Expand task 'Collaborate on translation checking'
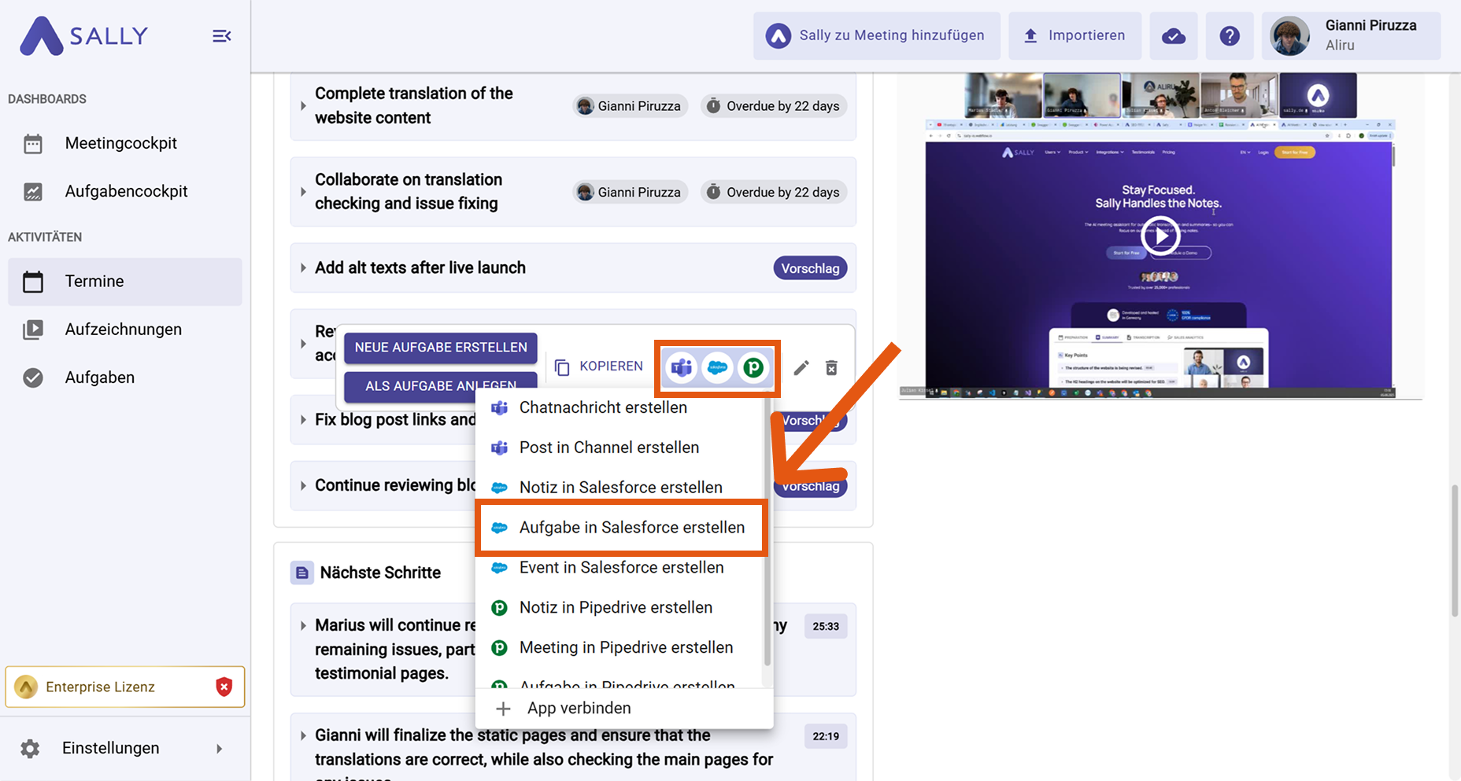Screen dimensions: 1461x781 303,191
